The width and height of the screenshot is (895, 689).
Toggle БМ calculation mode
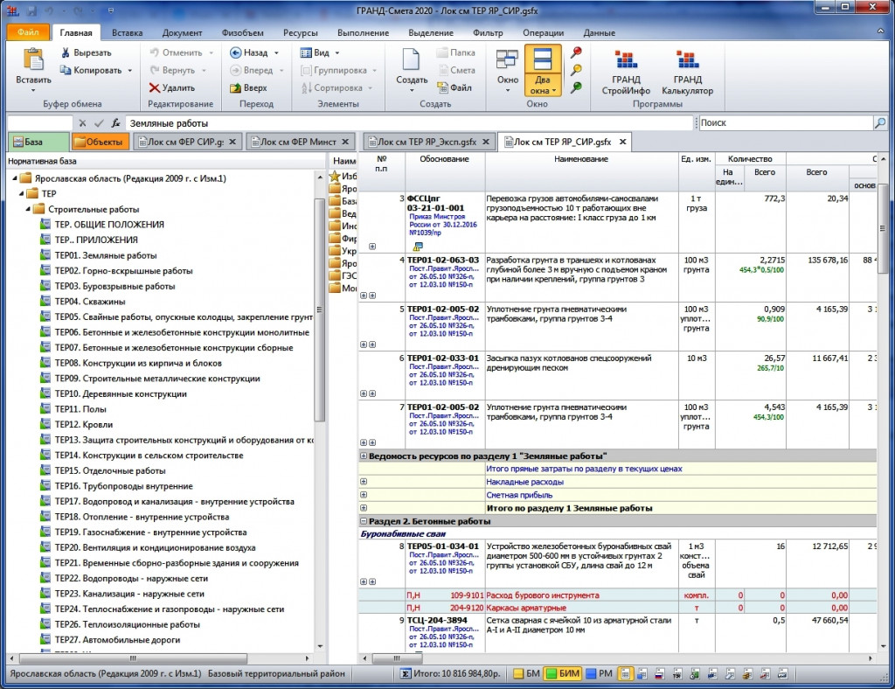pyautogui.click(x=526, y=673)
